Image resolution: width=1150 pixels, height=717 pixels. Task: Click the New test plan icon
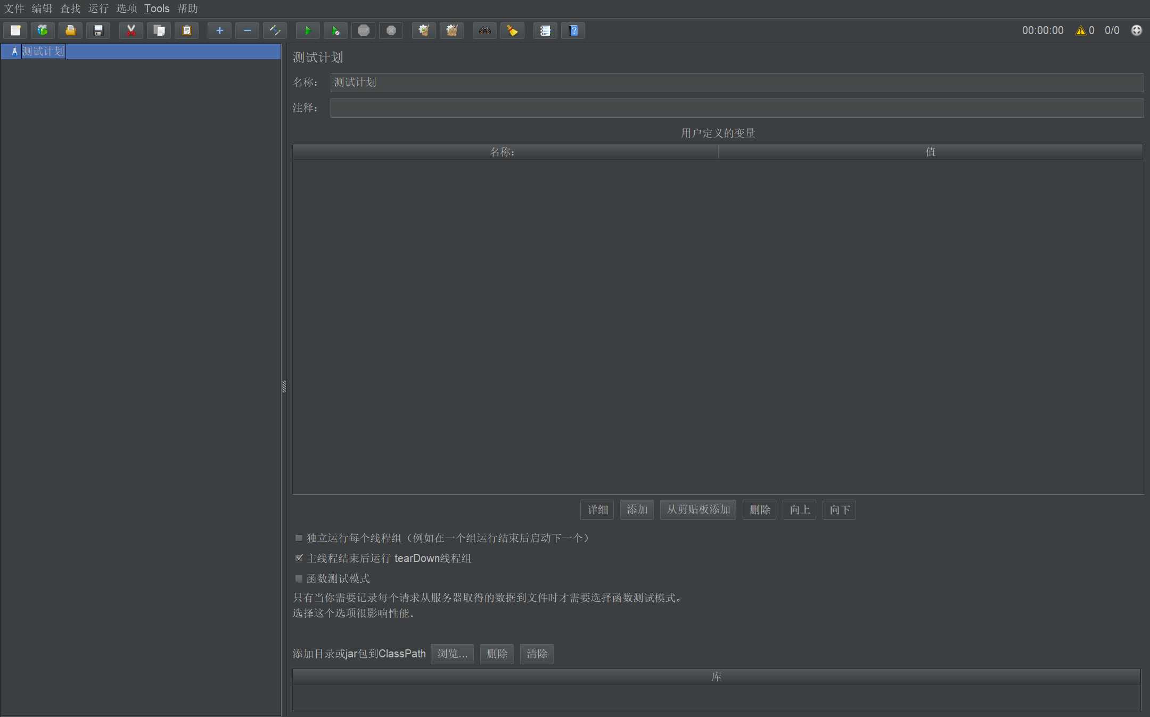(15, 30)
